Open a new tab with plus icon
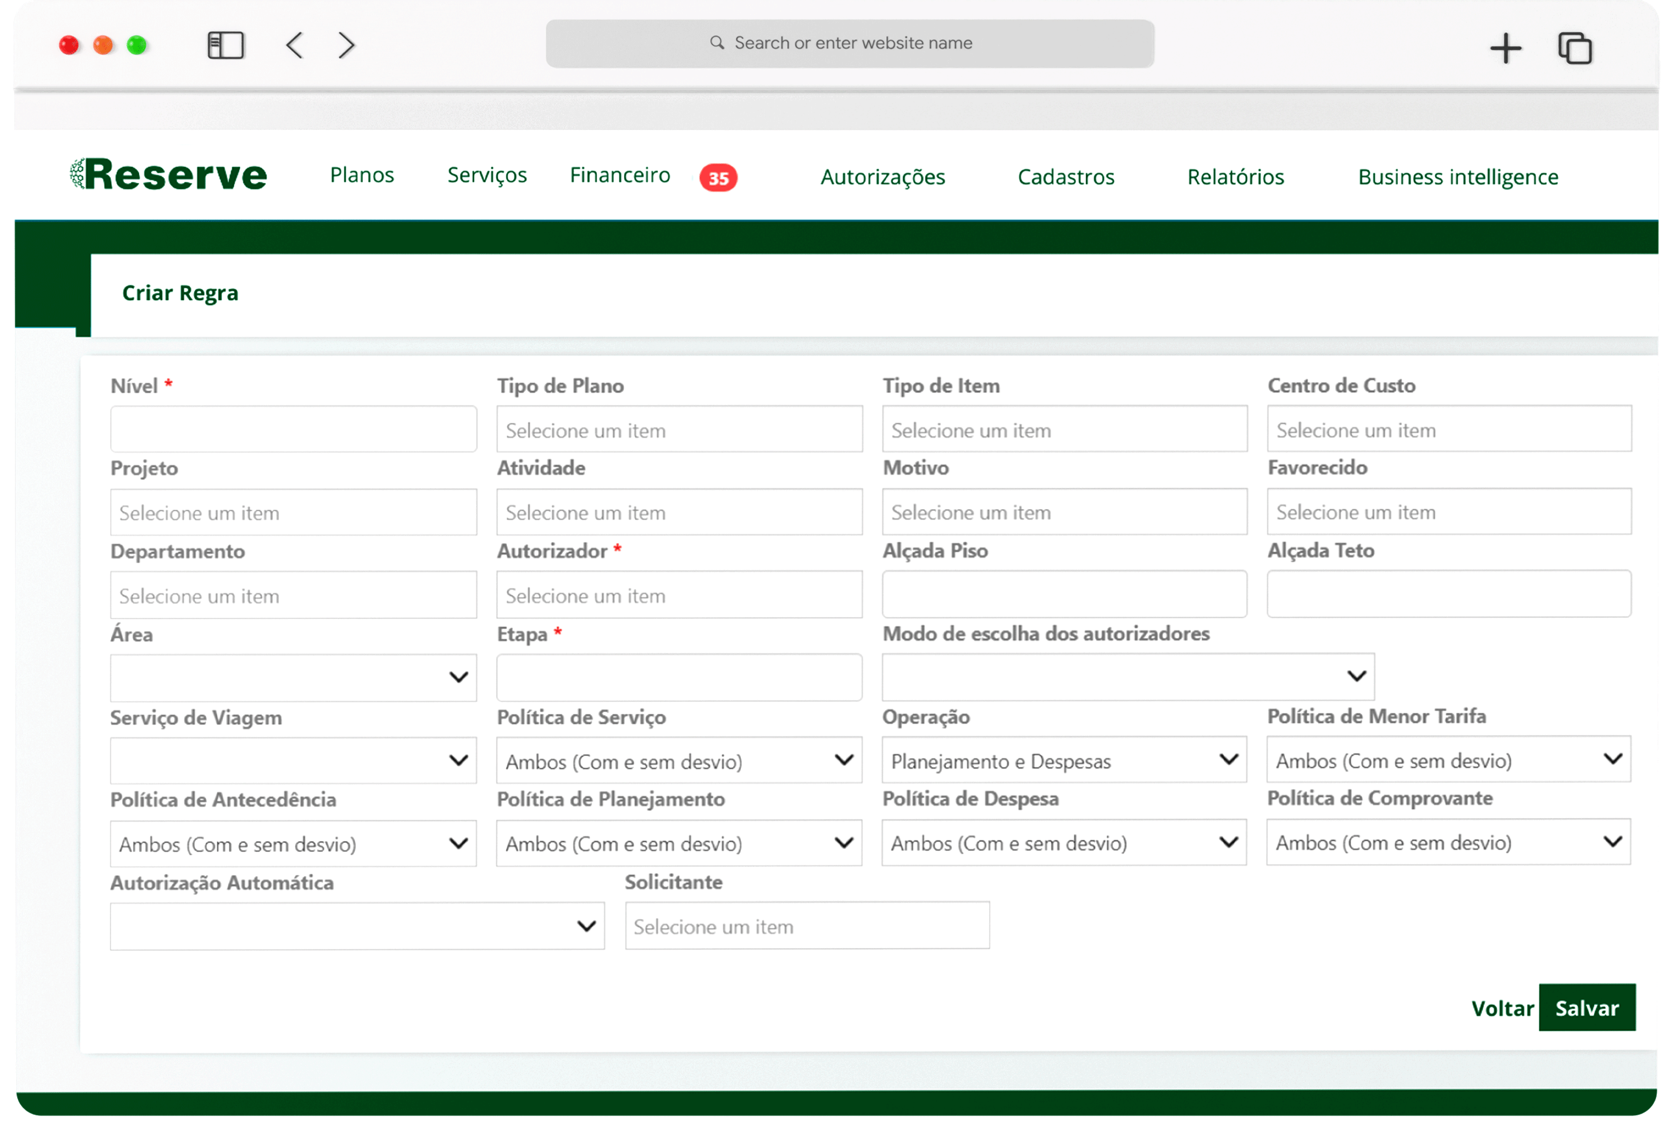This screenshot has width=1678, height=1135. (1505, 48)
